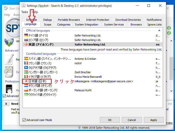
Task: Dismiss the Need banner with X button
Action: (6, 104)
